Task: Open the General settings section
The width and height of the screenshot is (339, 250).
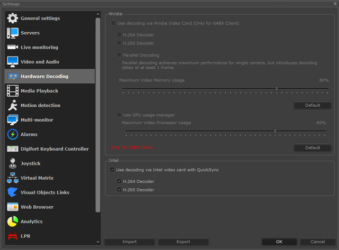Action: 50,18
